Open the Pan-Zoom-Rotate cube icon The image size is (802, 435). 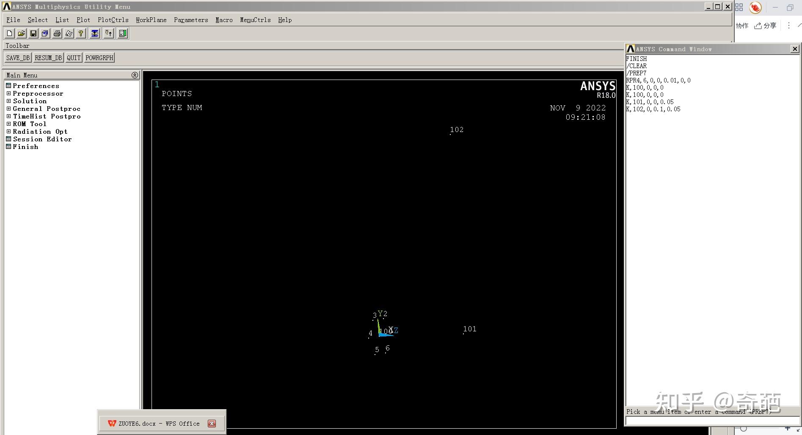click(45, 33)
